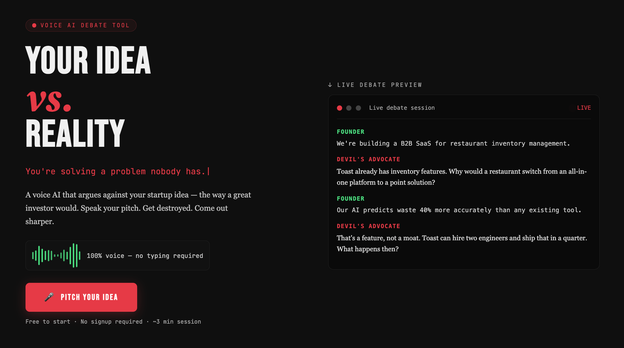Image resolution: width=624 pixels, height=348 pixels.
Task: Click the red italic "vs." heading text
Action: click(x=49, y=100)
